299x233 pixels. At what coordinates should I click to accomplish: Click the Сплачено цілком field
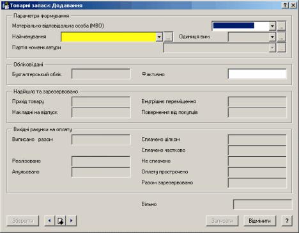pos(257,140)
